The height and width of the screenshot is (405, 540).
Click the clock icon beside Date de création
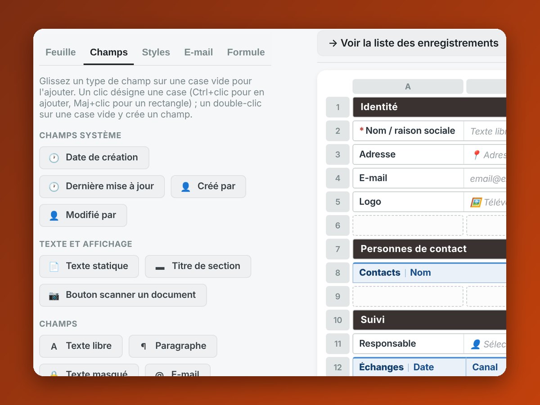click(x=54, y=158)
